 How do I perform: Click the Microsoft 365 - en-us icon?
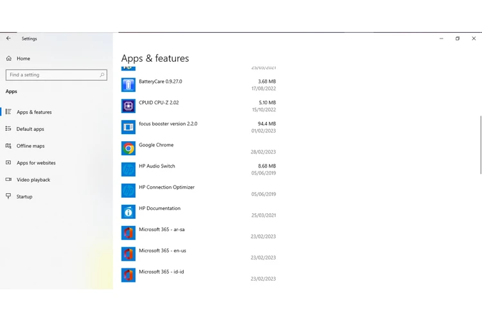click(129, 254)
